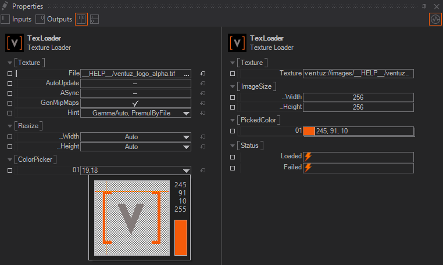Open the Resize Width Auto dropdown
Viewport: 443px width, 265px height.
[x=135, y=137]
